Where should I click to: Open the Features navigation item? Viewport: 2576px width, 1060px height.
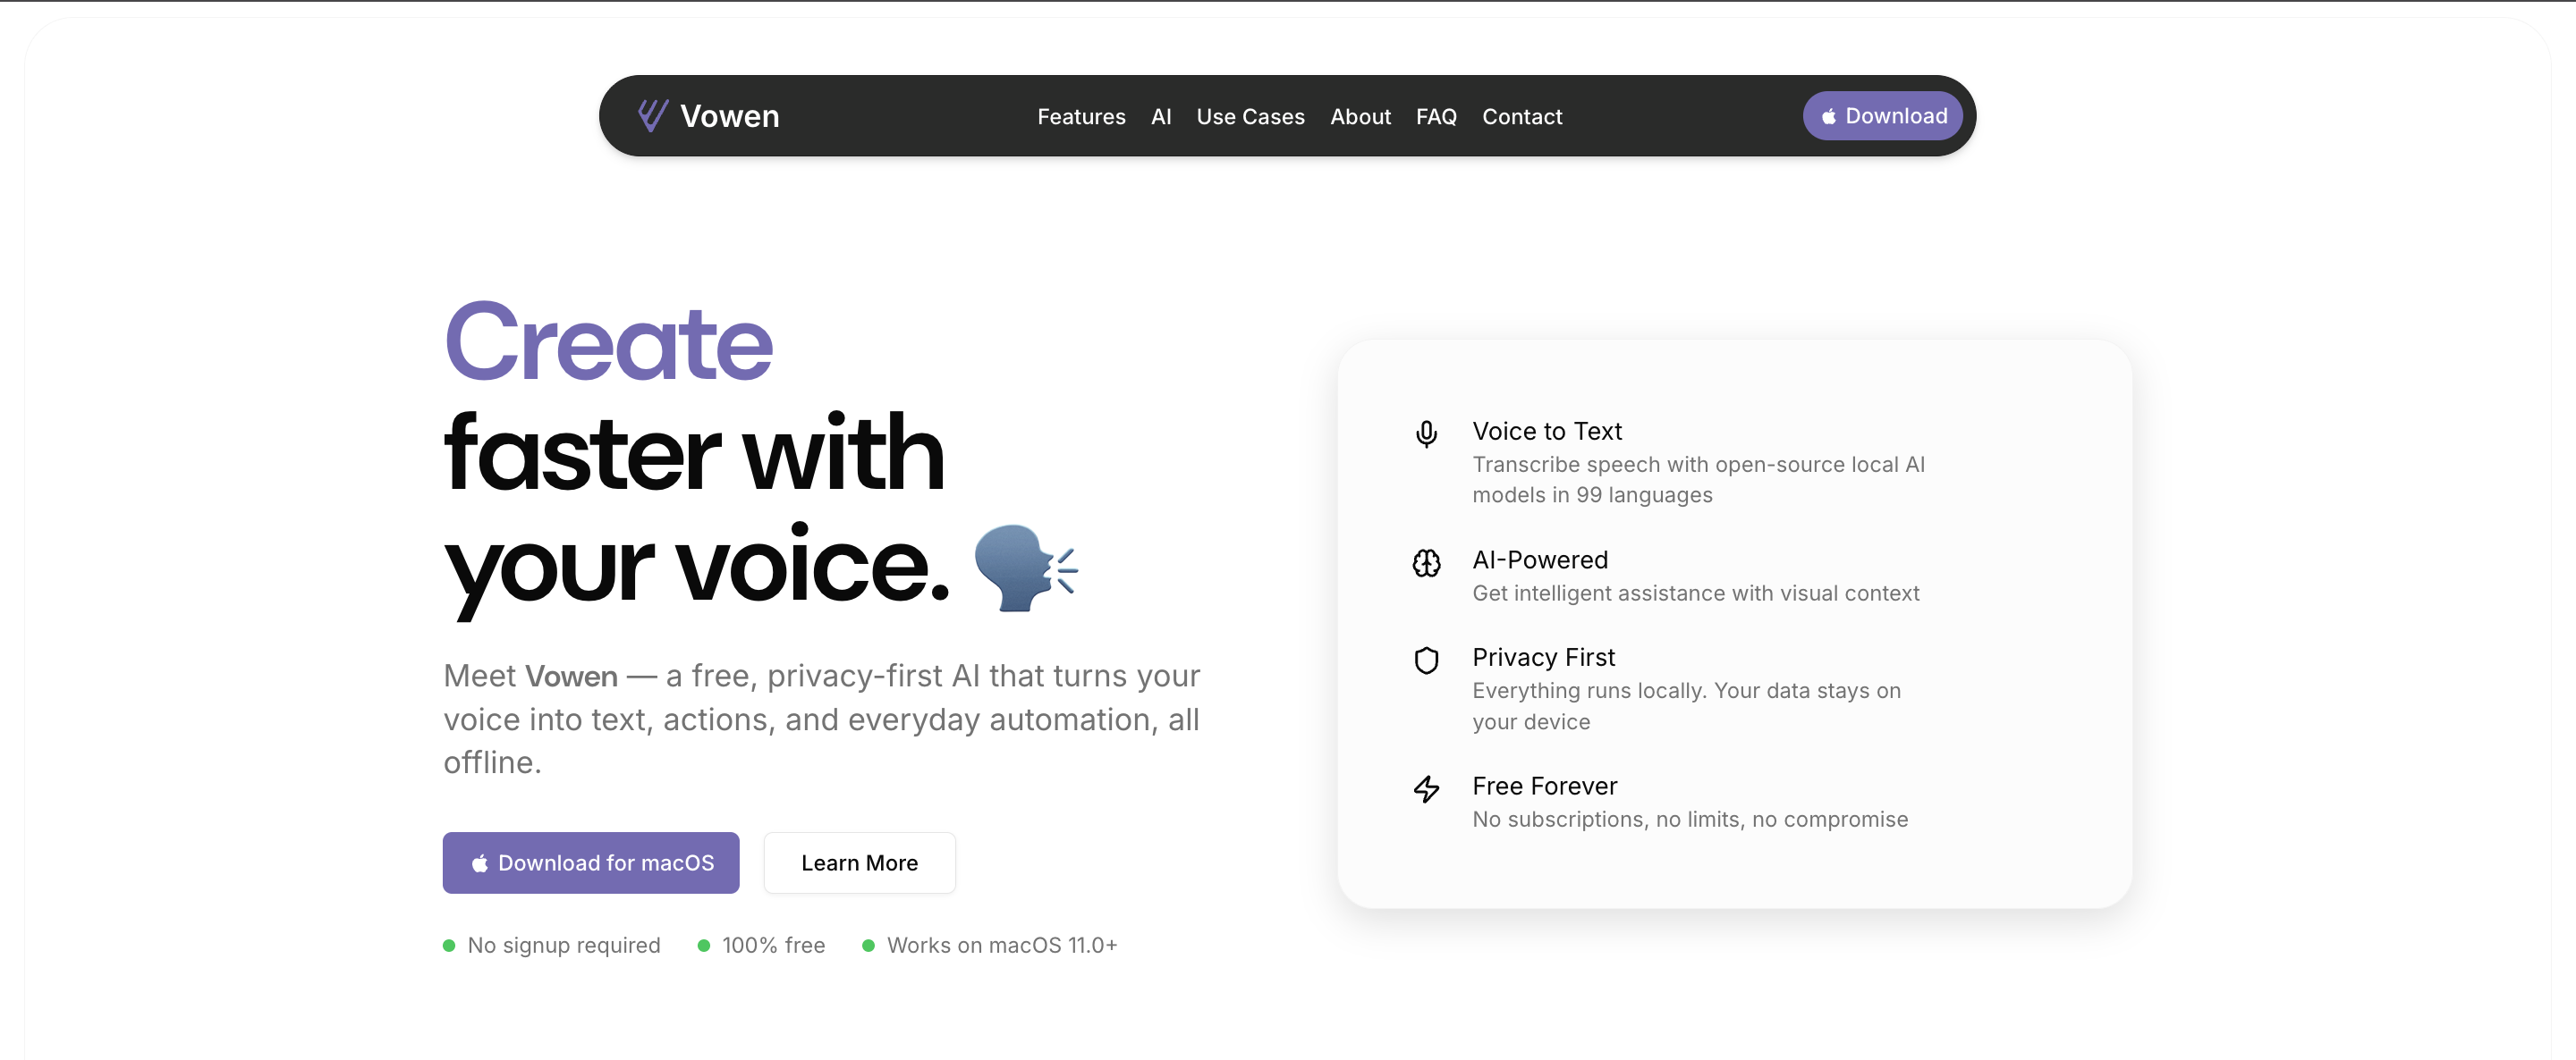tap(1081, 117)
